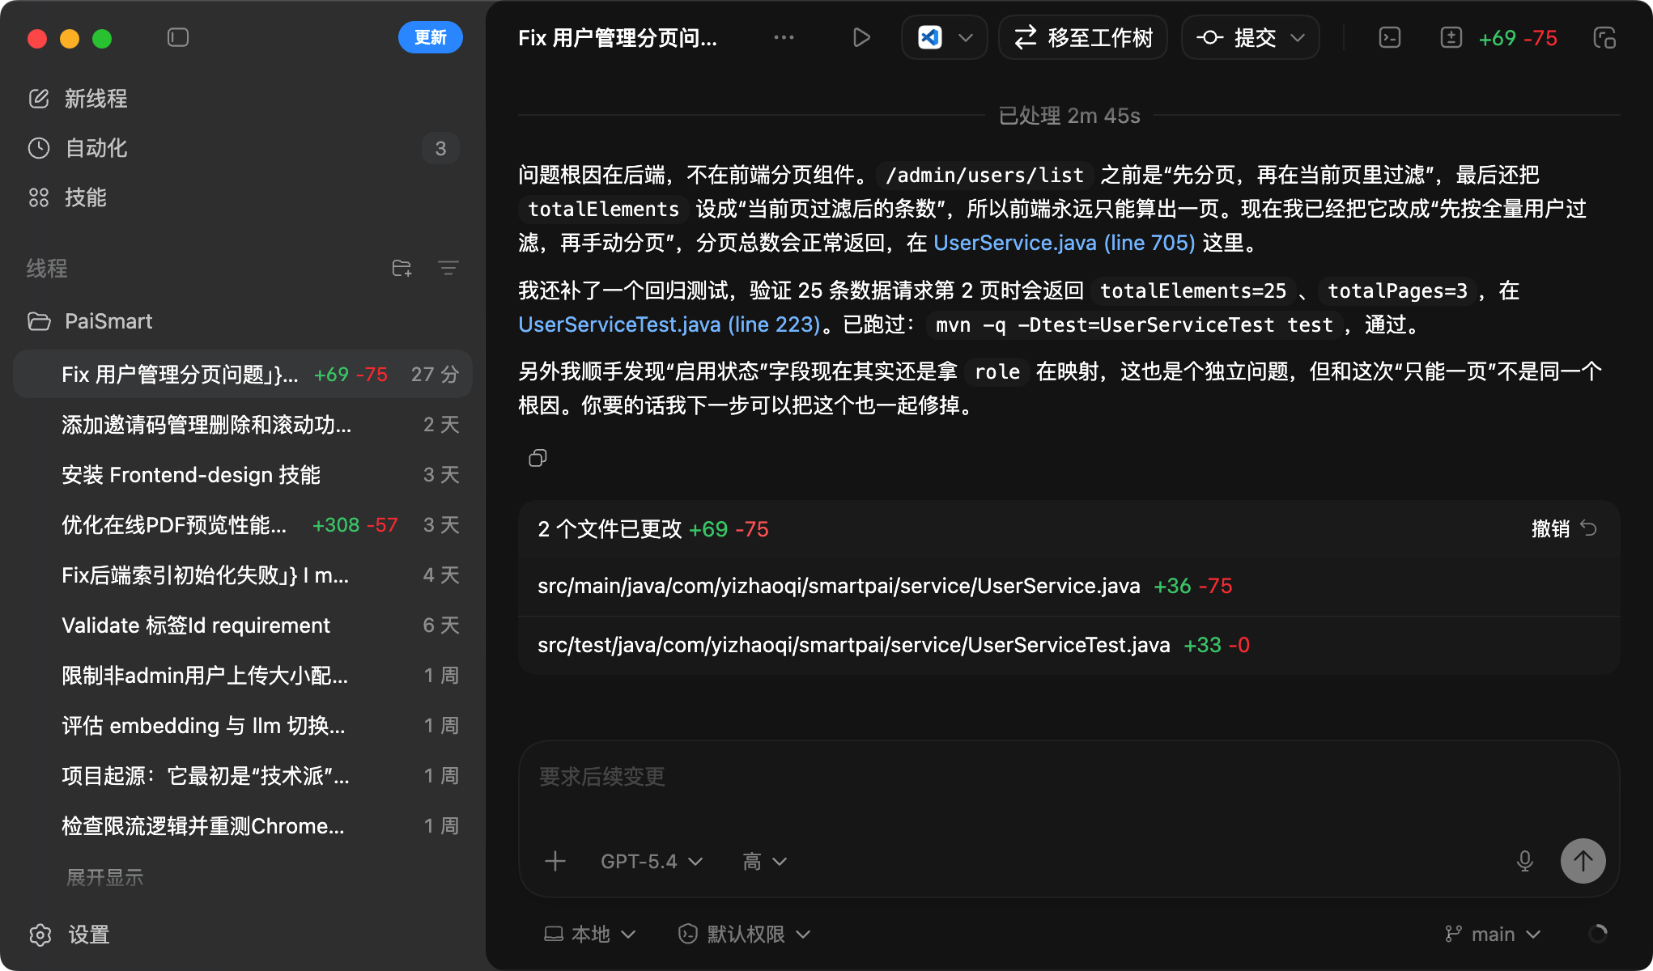Click the 移至工作树 button
Image resolution: width=1653 pixels, height=971 pixels.
pos(1083,38)
